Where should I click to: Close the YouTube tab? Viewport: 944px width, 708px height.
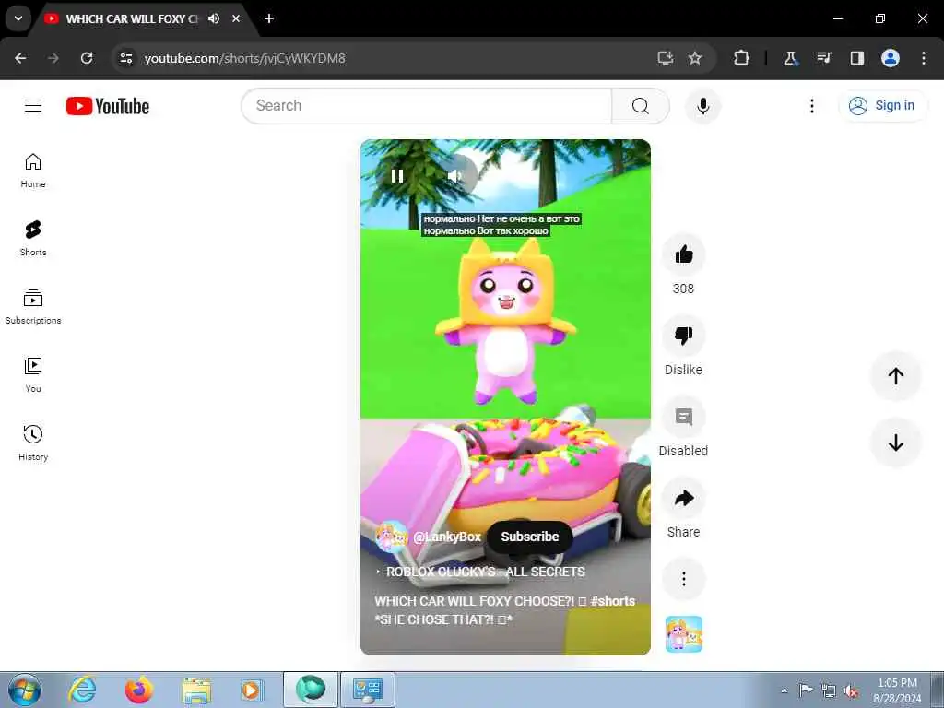click(x=236, y=18)
